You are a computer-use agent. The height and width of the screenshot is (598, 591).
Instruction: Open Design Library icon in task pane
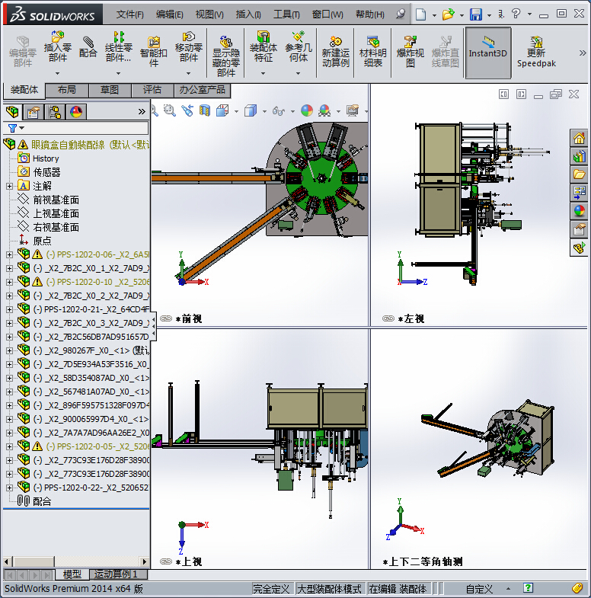point(579,156)
